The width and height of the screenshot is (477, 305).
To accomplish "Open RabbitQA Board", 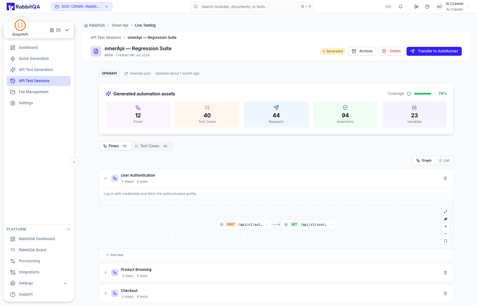I will (39, 250).
